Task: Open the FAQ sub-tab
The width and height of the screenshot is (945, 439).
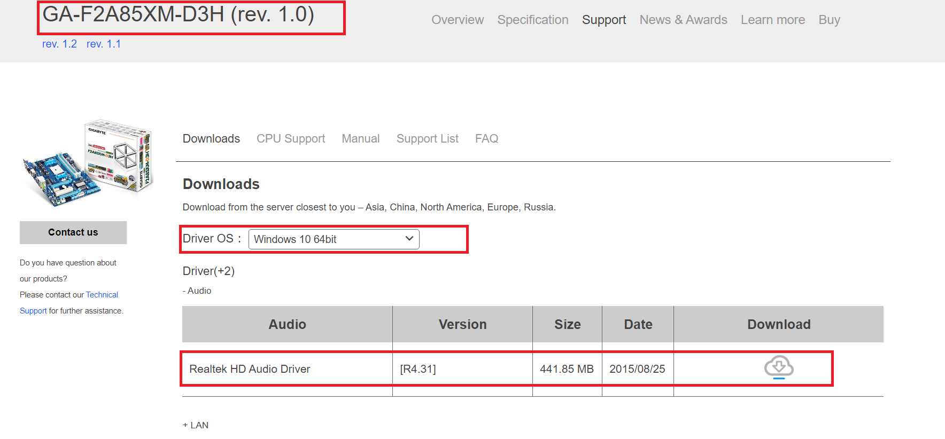Action: [487, 139]
